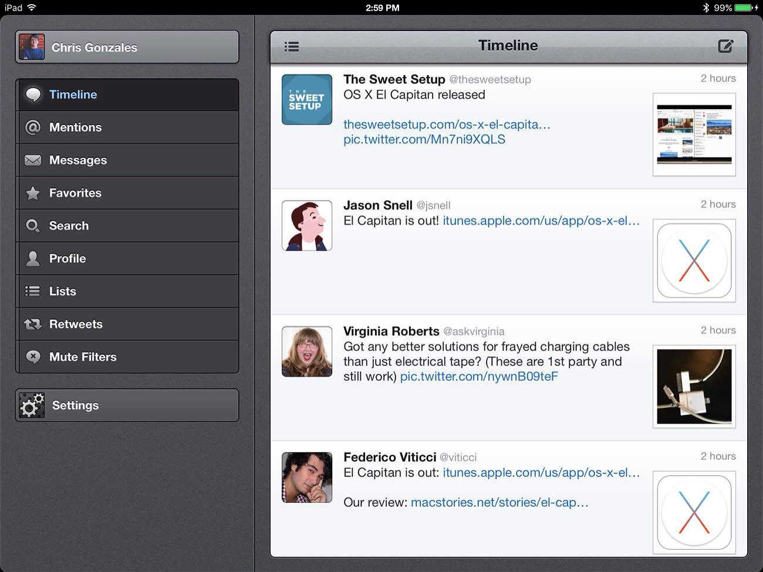The width and height of the screenshot is (763, 572).
Task: Tap the @askvirginia handle
Action: pos(474,332)
